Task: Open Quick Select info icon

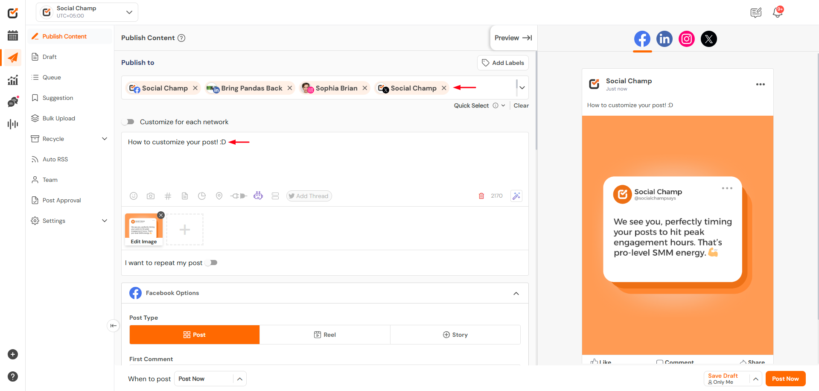Action: coord(495,105)
